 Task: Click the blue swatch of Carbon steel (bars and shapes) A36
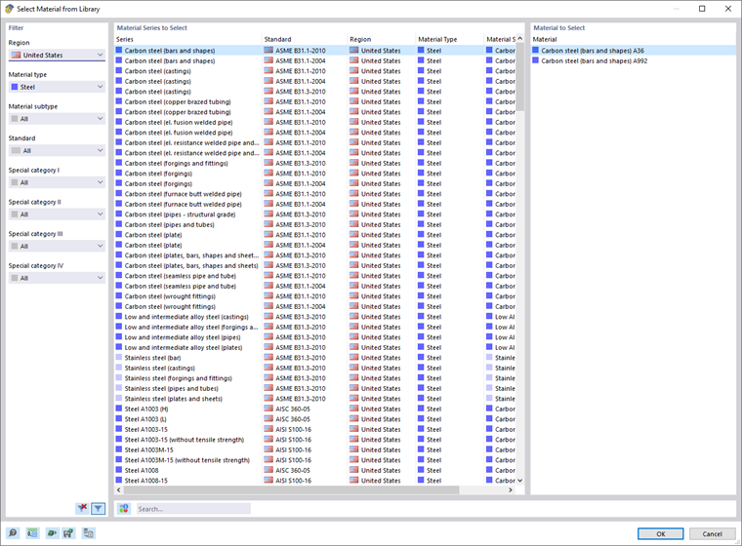(536, 50)
